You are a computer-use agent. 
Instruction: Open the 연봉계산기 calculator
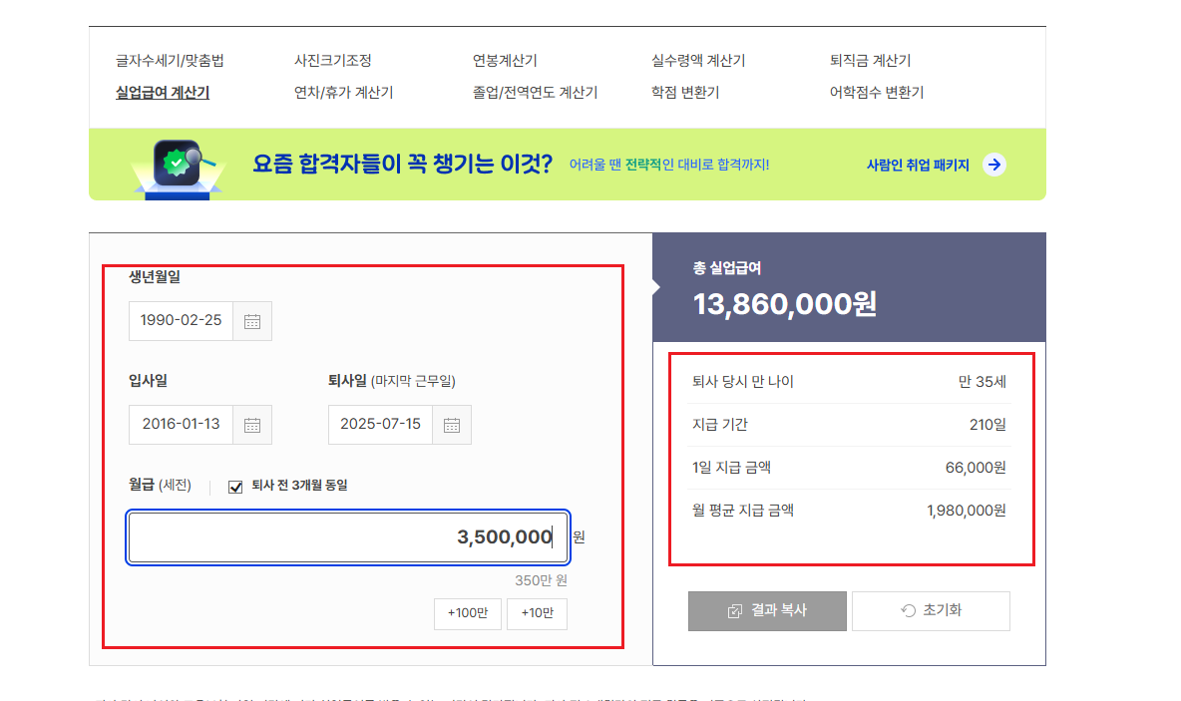(x=504, y=60)
